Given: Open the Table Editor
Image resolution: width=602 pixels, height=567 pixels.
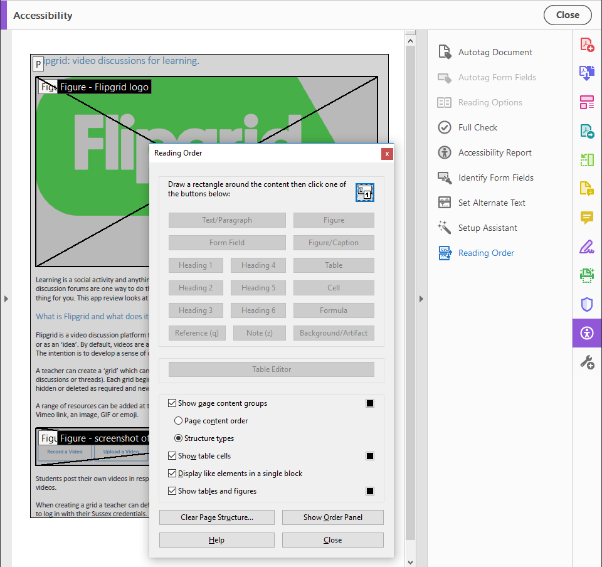Looking at the screenshot, I should coord(272,369).
